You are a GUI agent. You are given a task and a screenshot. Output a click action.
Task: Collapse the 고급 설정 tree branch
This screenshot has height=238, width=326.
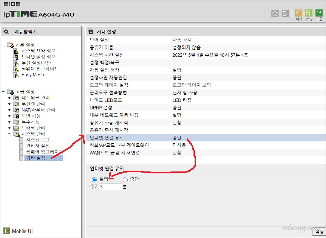pyautogui.click(x=3, y=91)
